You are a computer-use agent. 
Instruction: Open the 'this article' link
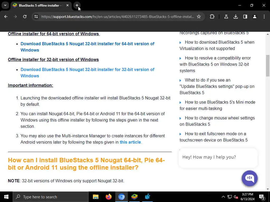click(130, 142)
